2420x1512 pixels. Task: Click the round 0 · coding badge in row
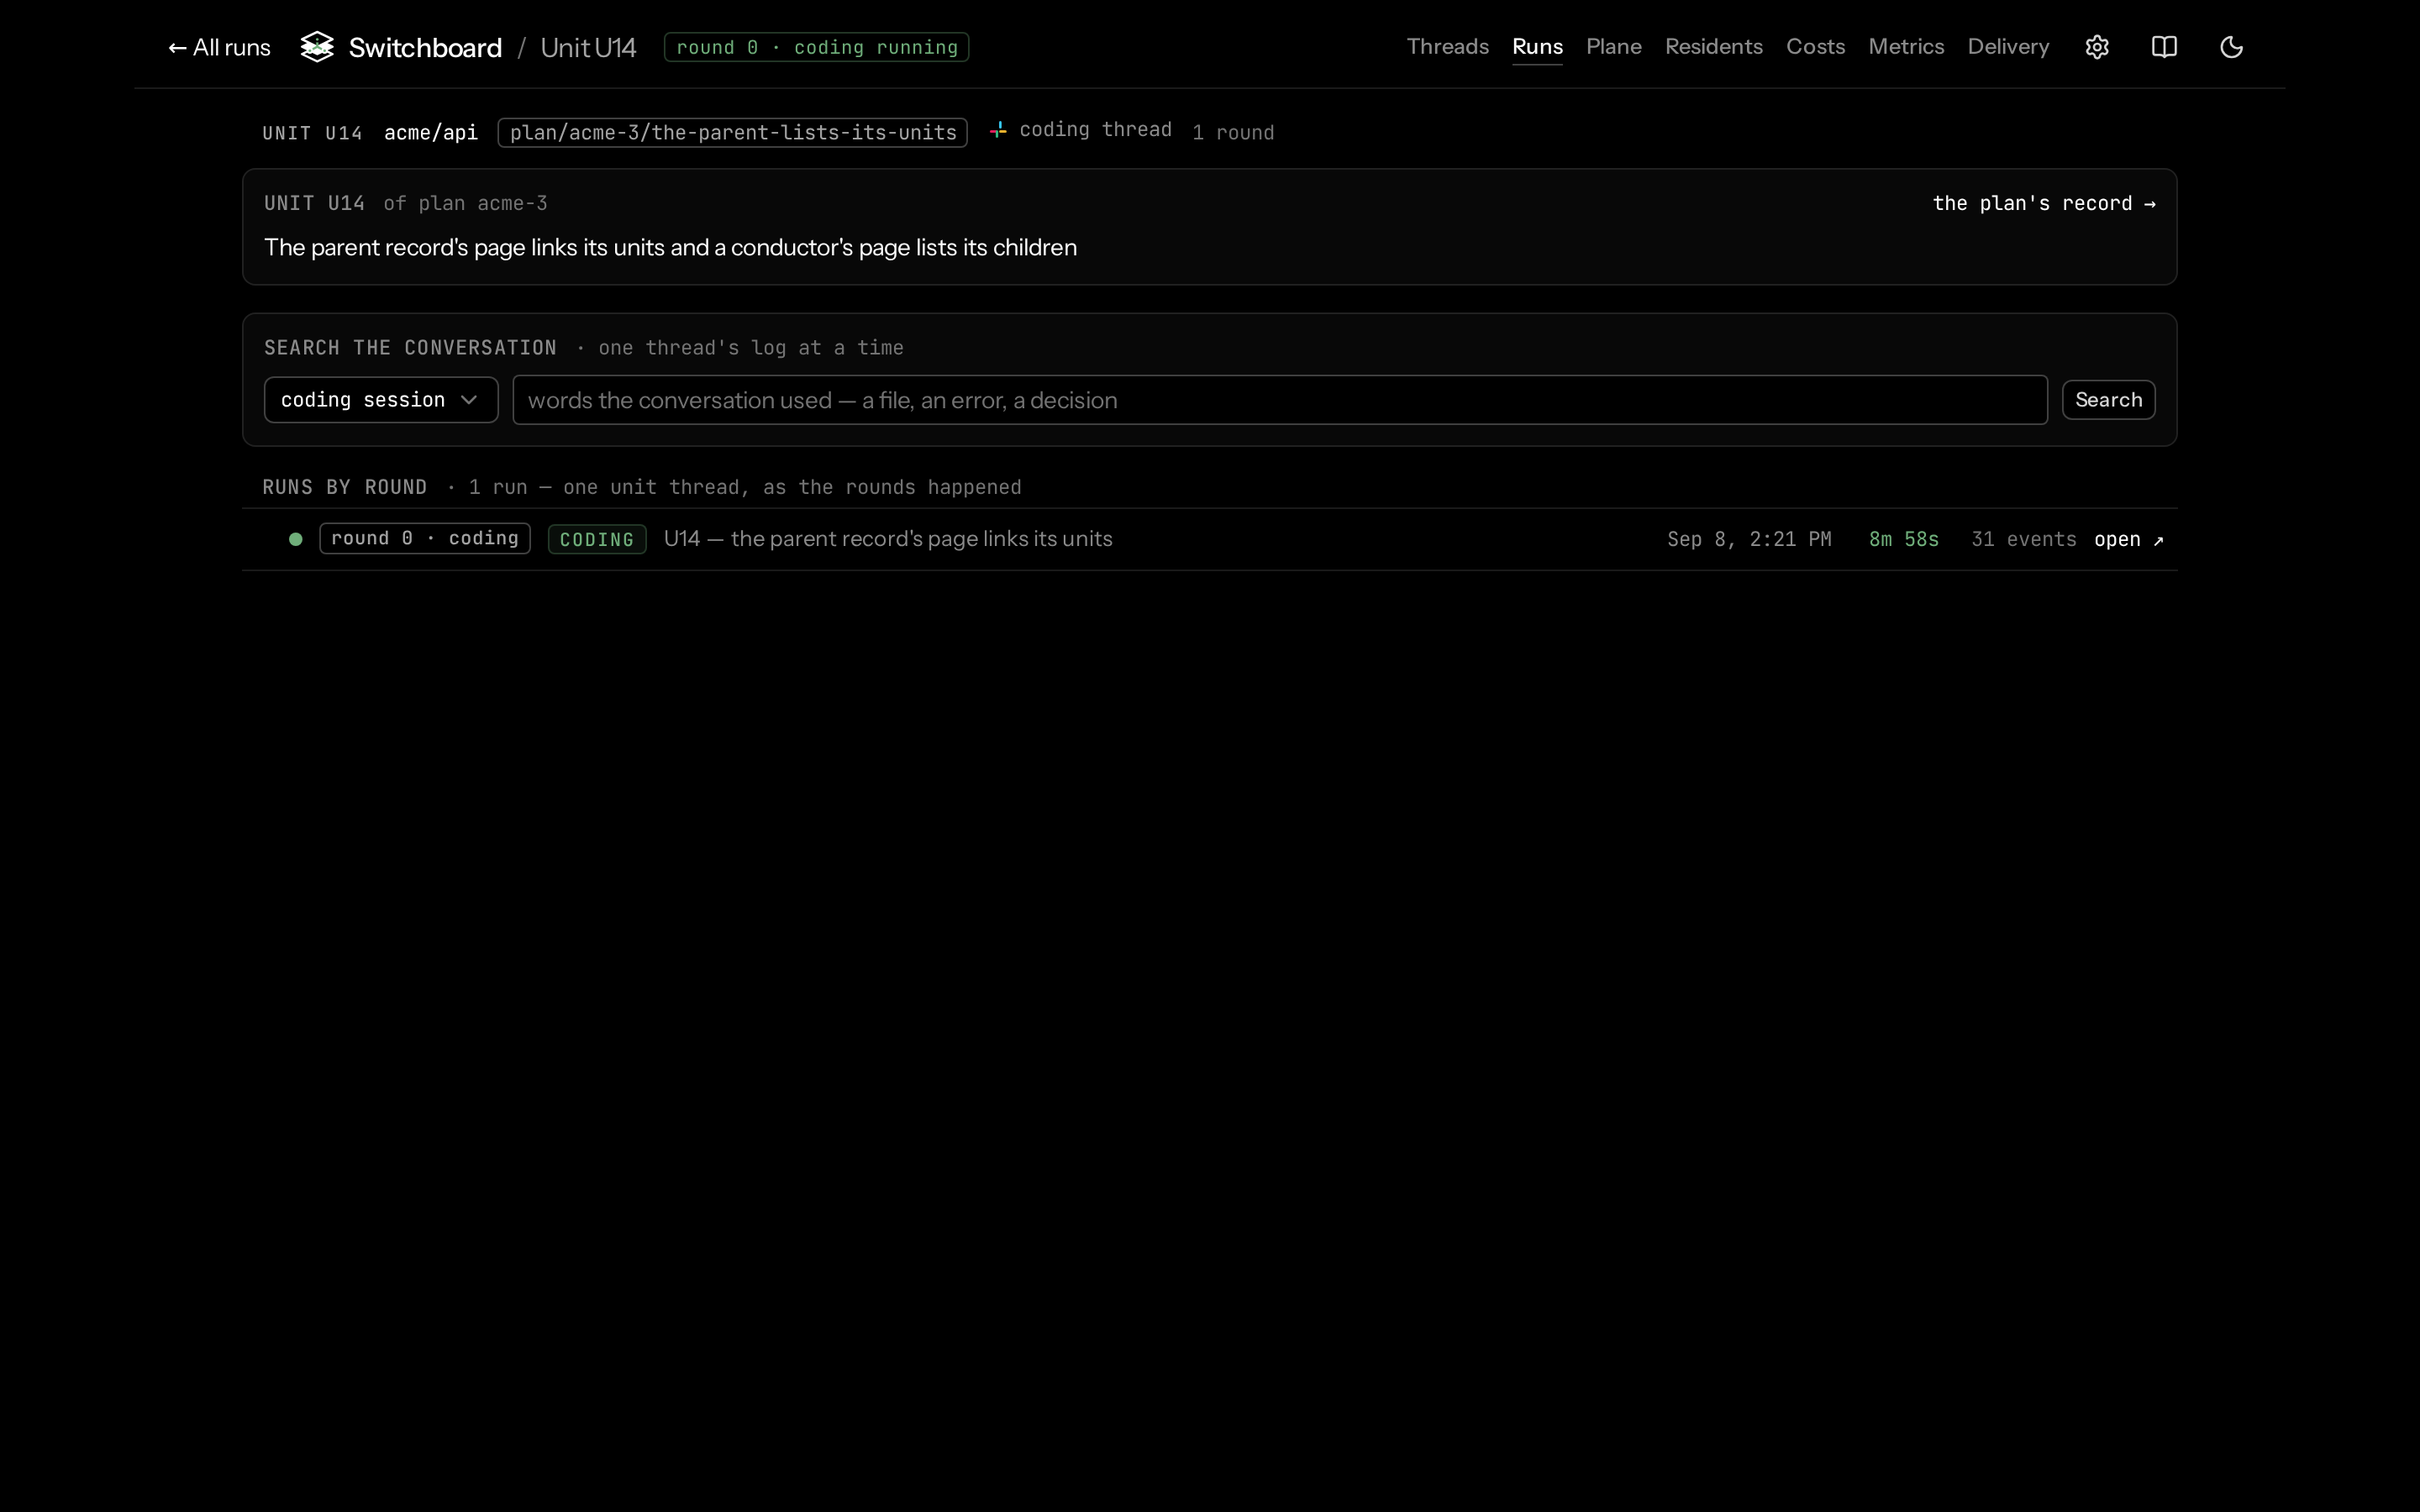coord(425,539)
